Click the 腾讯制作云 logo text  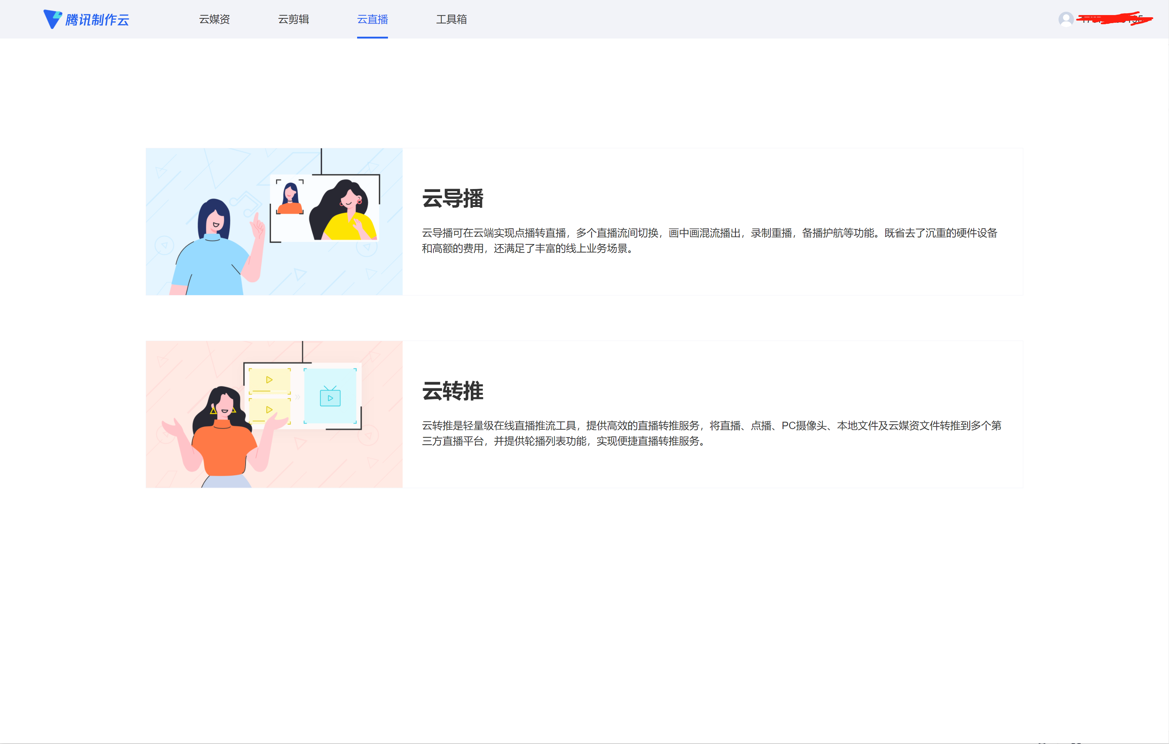pos(97,20)
